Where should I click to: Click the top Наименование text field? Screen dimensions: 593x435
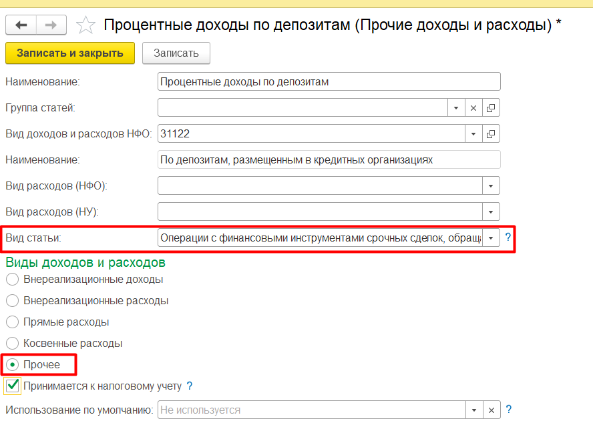329,81
